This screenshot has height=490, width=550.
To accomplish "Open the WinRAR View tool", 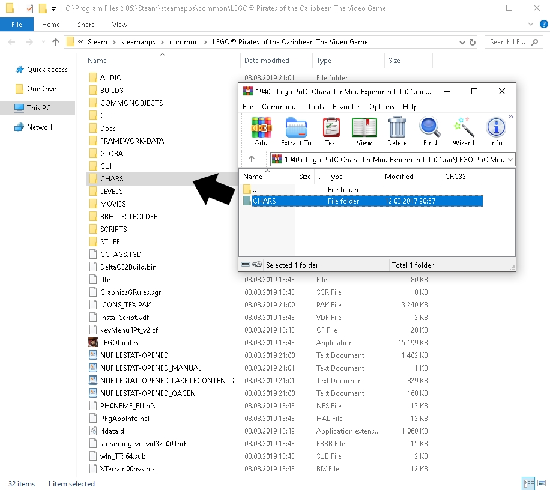I will (364, 132).
